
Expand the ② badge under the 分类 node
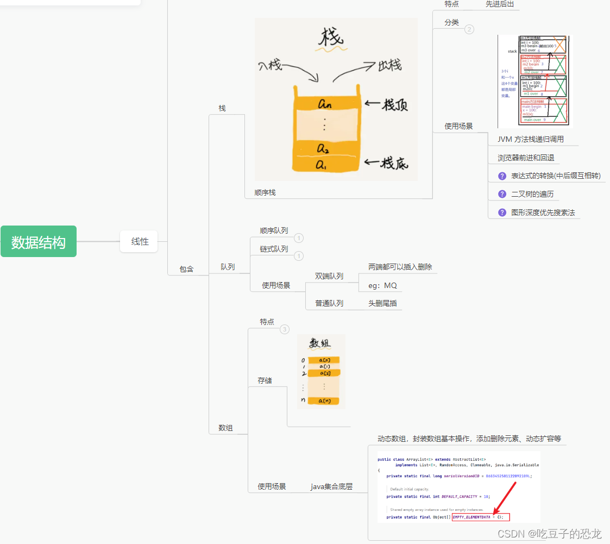click(469, 29)
